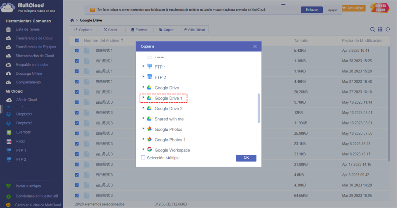Open Sincronización de Cloud
The width and height of the screenshot is (397, 208).
(x=35, y=56)
